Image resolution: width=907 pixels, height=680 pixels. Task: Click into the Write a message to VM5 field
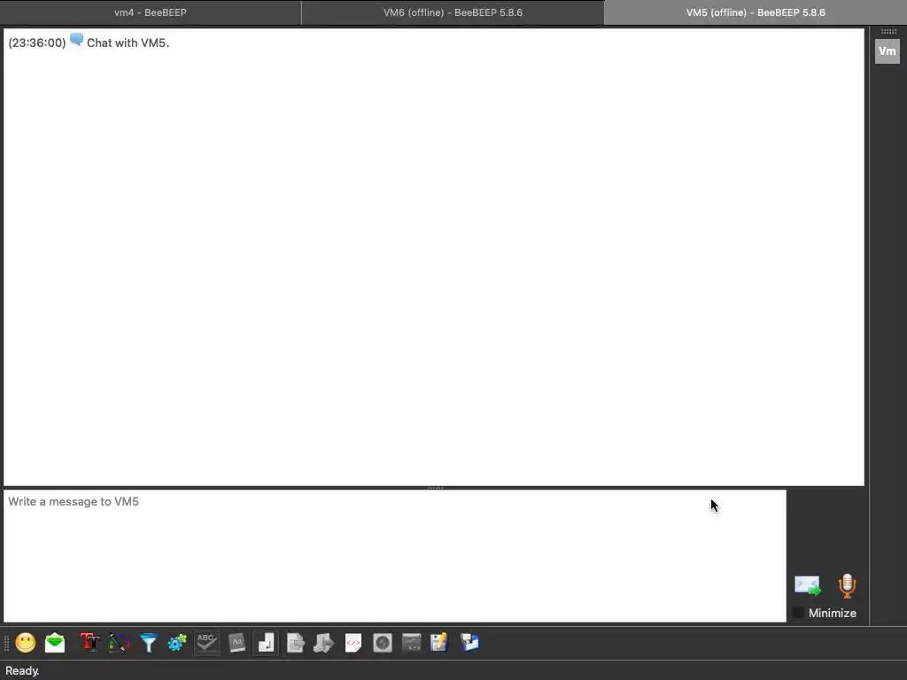tap(395, 556)
